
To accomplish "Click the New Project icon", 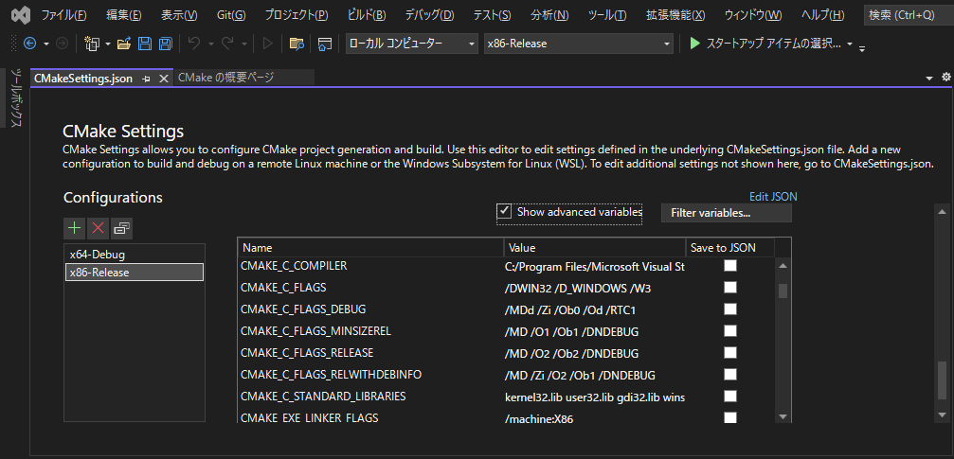I will (92, 44).
